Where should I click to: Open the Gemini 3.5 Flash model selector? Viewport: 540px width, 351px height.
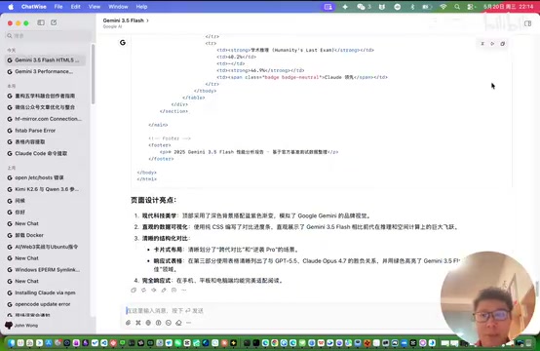pos(126,20)
